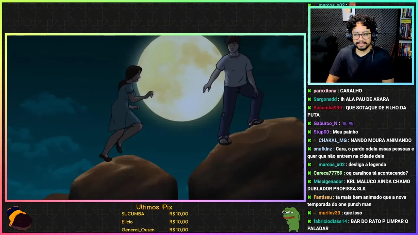Click the message 'NANDO MOURA ANIMANDO'
This screenshot has width=418, height=235.
(x=381, y=140)
